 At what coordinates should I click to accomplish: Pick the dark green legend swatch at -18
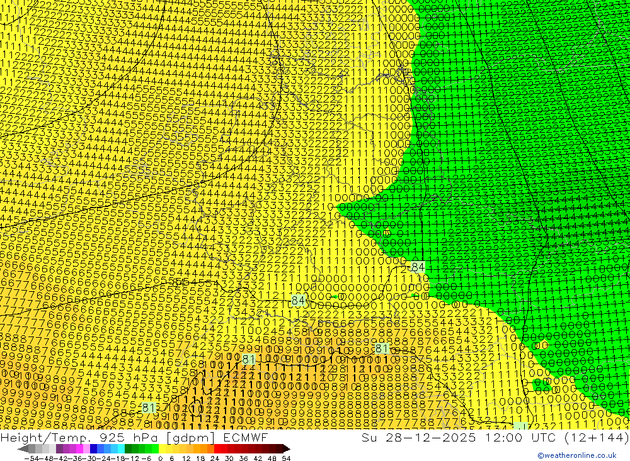tap(128, 448)
